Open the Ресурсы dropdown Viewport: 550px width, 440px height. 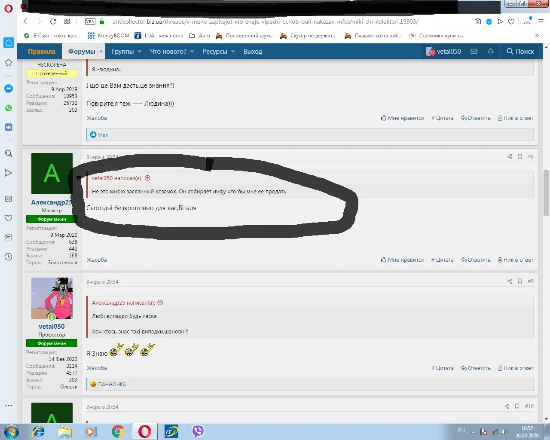(x=219, y=52)
